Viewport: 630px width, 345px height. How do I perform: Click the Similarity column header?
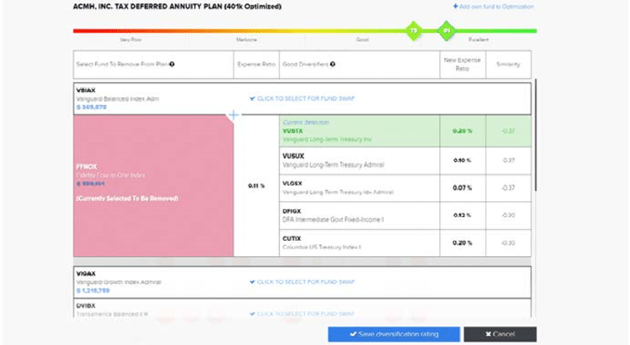(509, 64)
